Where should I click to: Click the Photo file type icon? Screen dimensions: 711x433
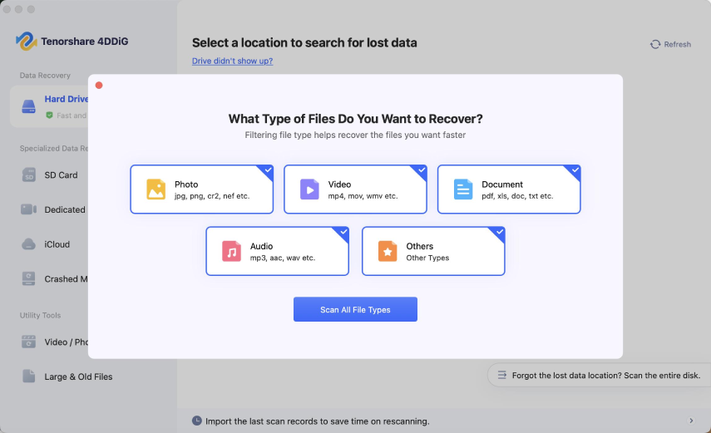pos(156,189)
